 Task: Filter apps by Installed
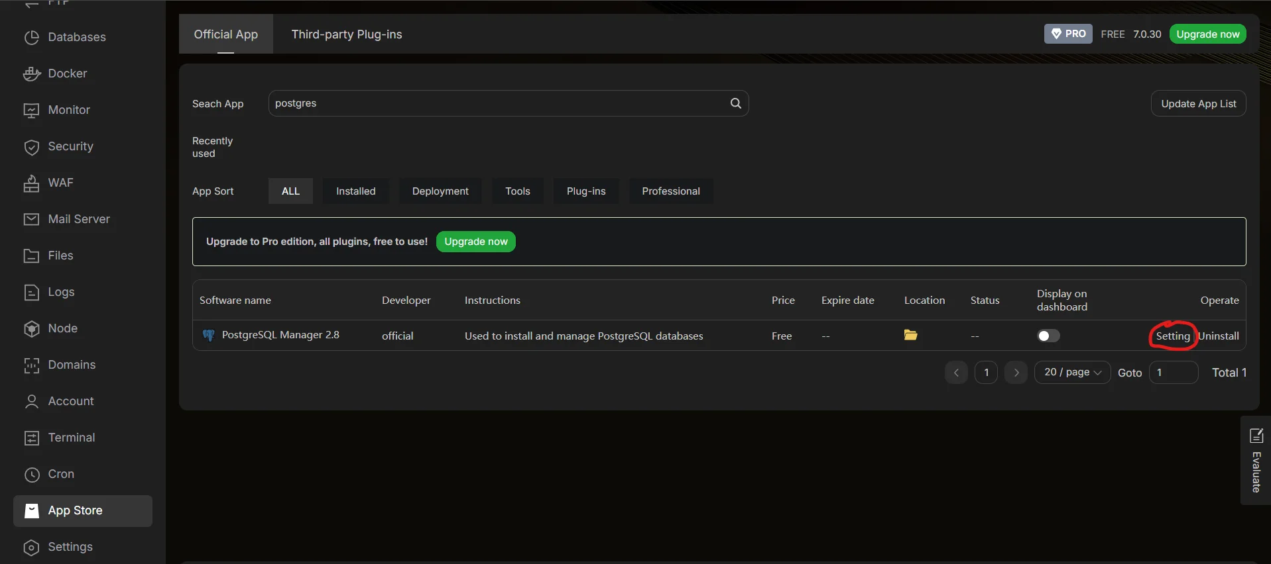tap(355, 191)
